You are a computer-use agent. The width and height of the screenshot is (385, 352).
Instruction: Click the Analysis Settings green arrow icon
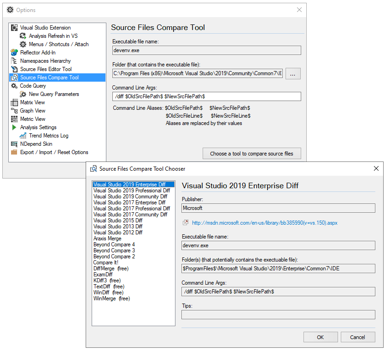(x=14, y=127)
